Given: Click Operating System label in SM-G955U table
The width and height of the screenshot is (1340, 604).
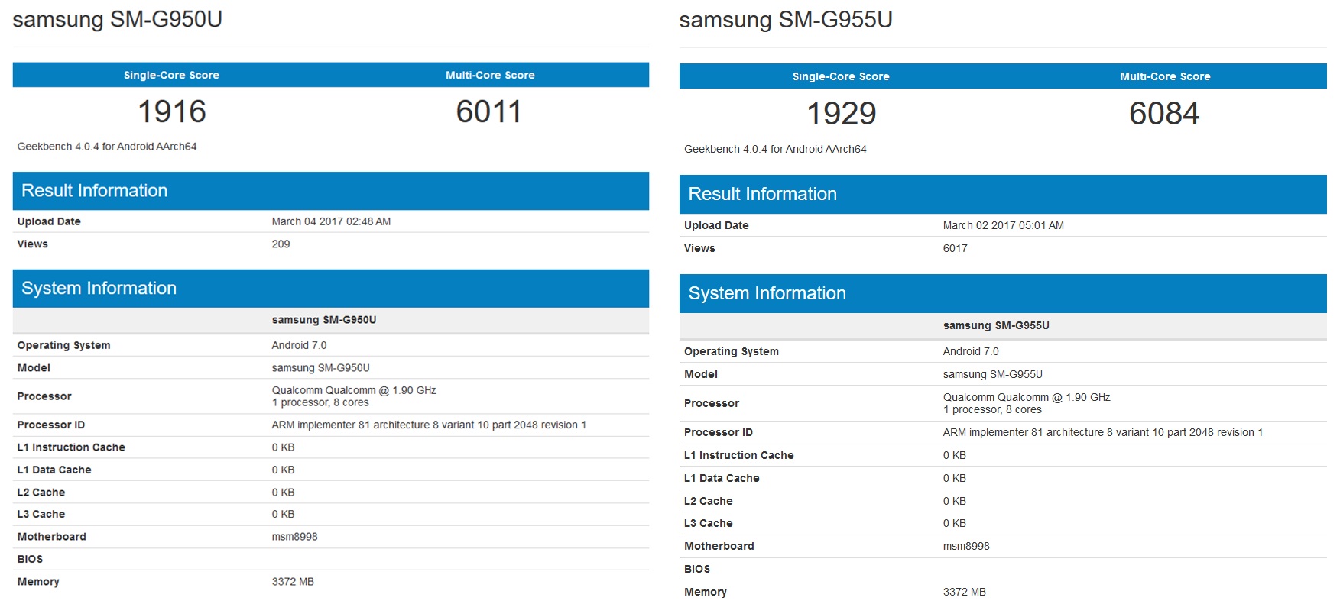Looking at the screenshot, I should 732,351.
